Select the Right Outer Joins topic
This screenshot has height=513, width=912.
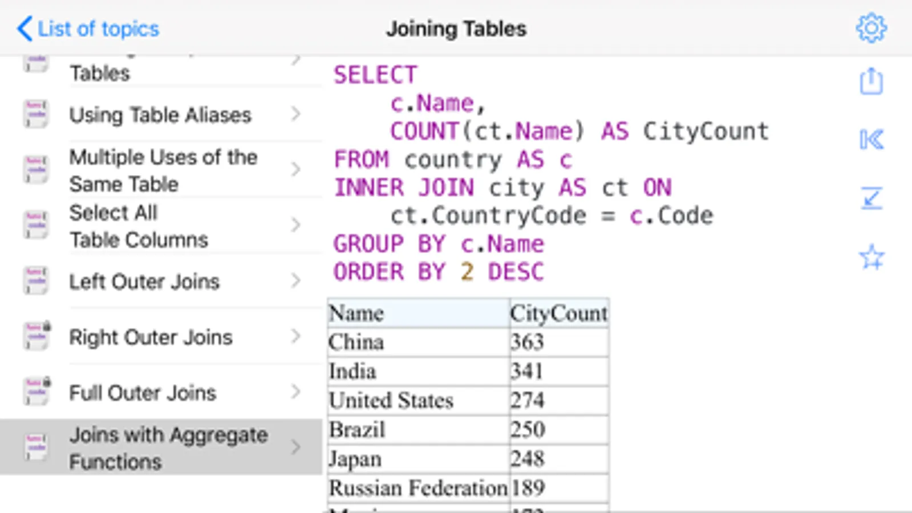(161, 337)
